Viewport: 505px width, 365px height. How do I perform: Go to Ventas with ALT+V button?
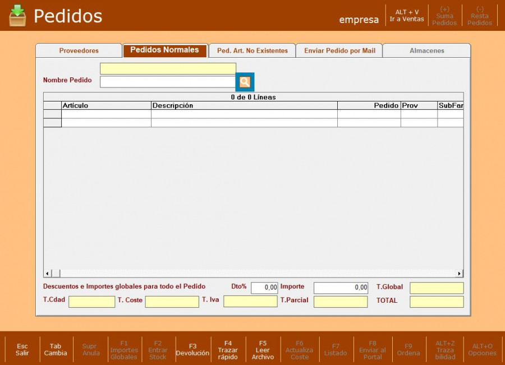407,16
